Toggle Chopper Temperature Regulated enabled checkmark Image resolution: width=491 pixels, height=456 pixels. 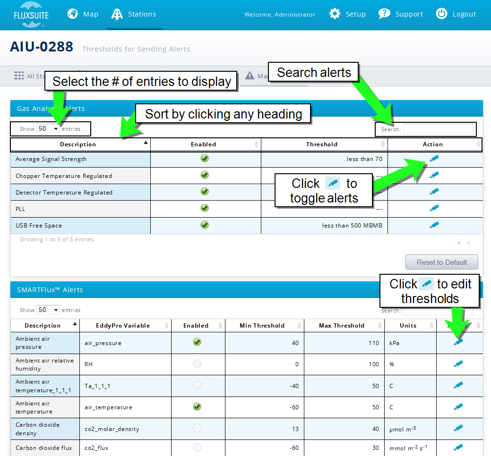(205, 175)
